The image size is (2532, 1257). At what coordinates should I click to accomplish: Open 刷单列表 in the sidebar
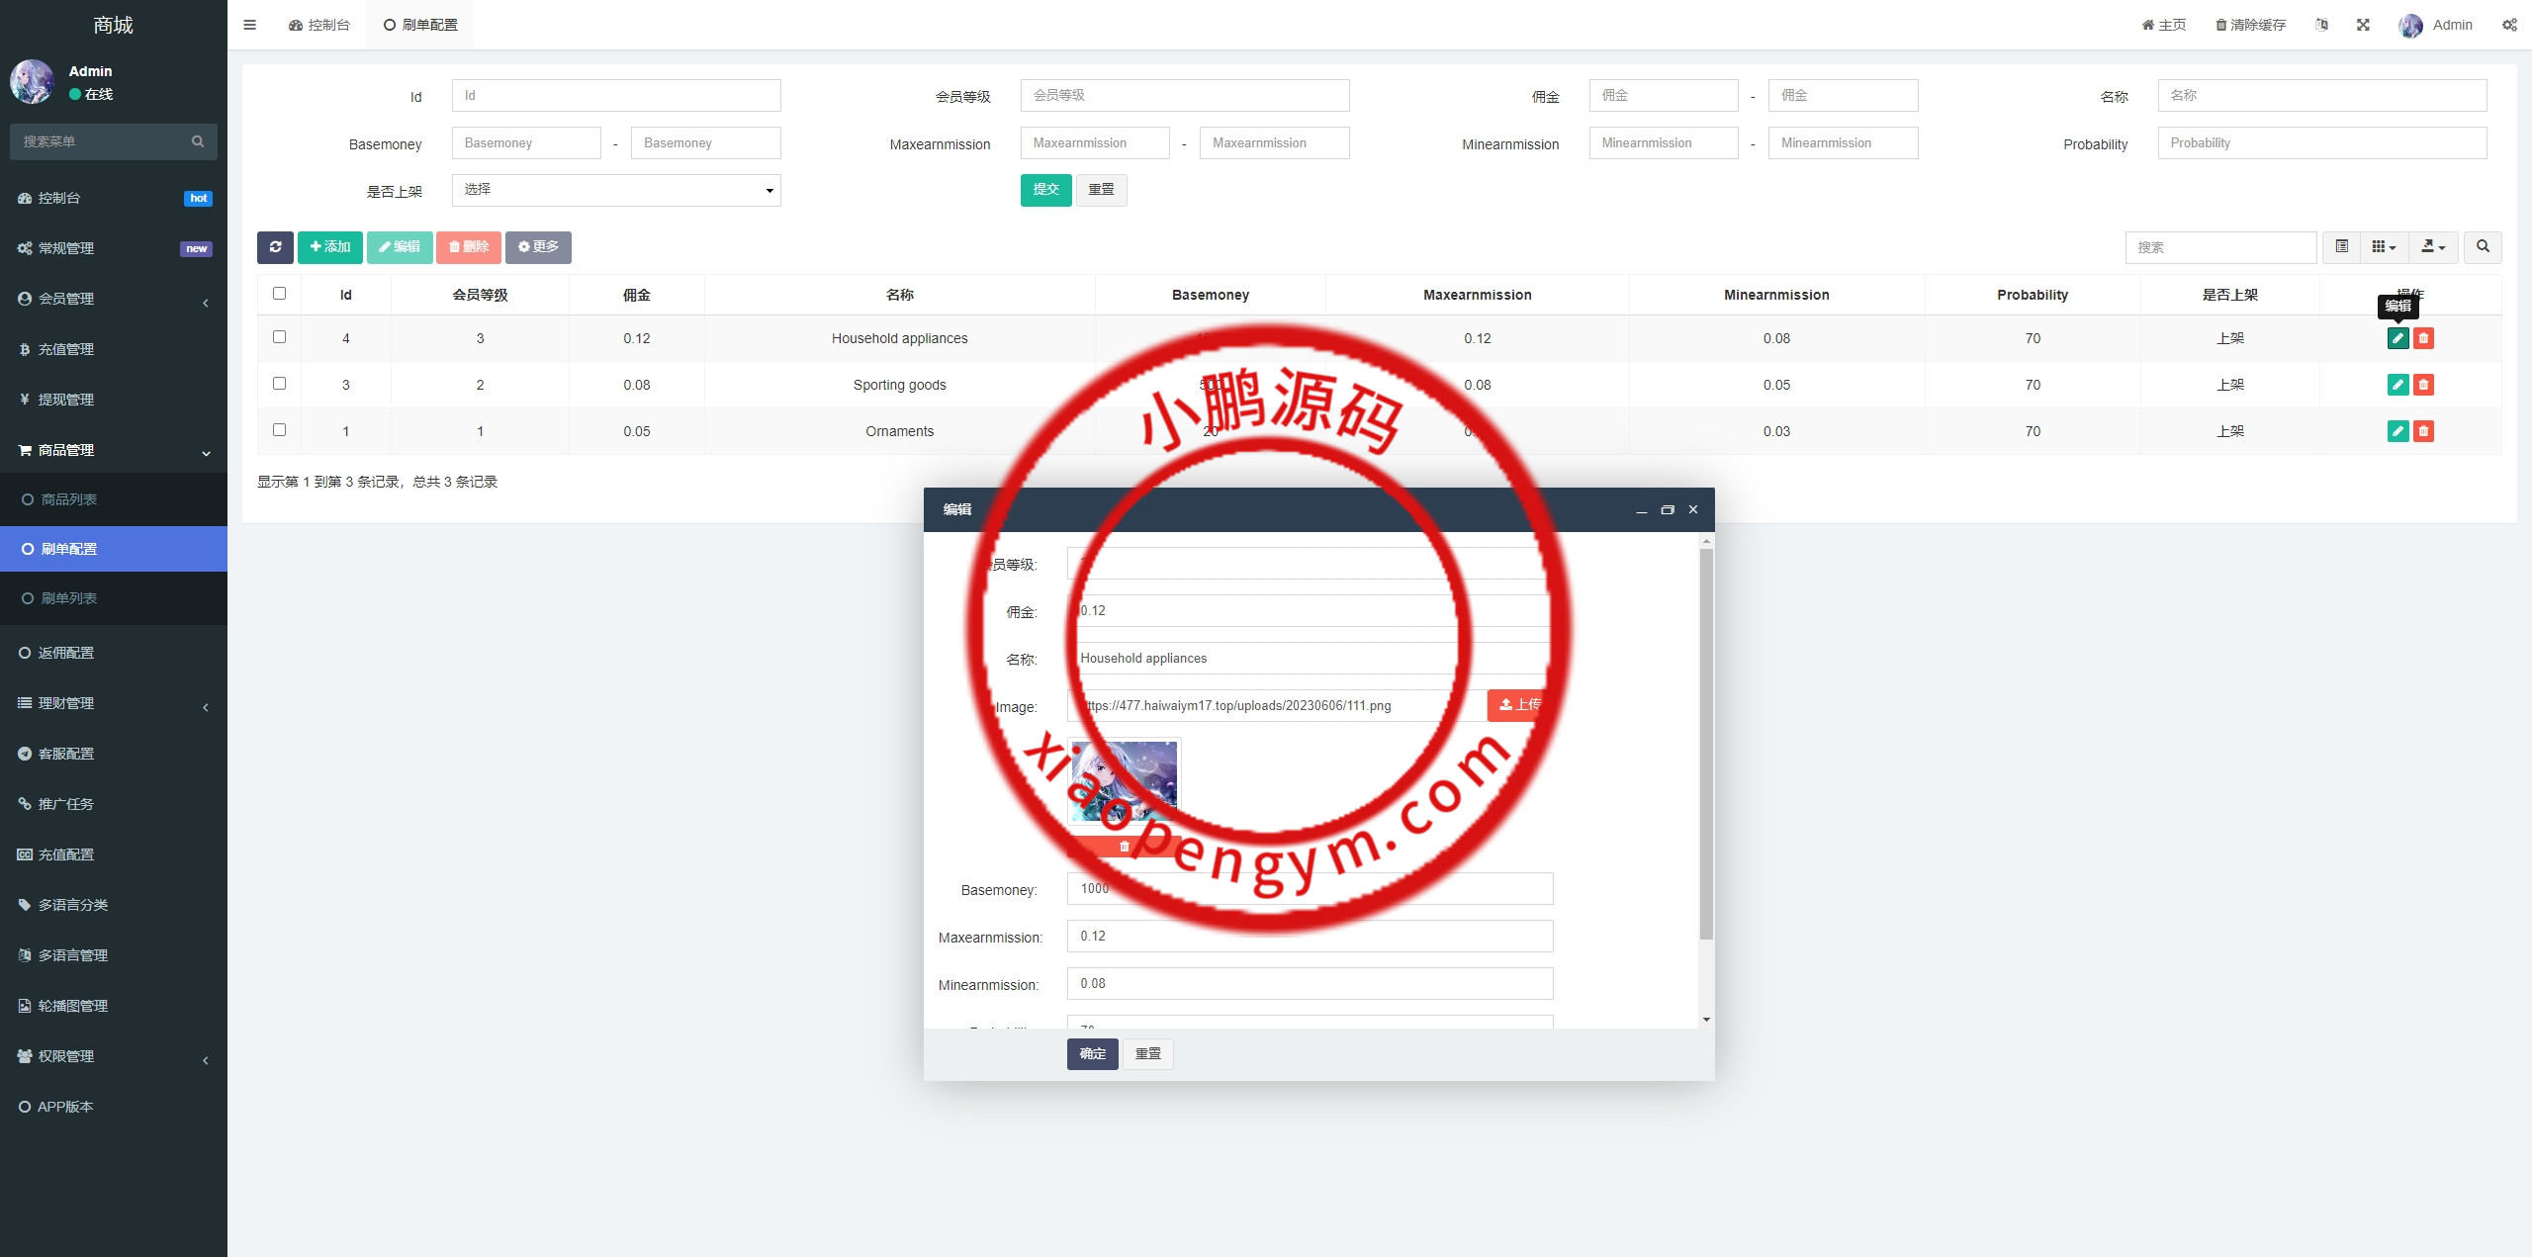coord(114,598)
